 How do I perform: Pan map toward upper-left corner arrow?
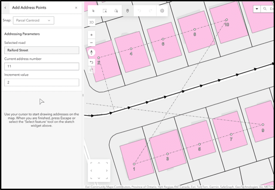click(91, 163)
